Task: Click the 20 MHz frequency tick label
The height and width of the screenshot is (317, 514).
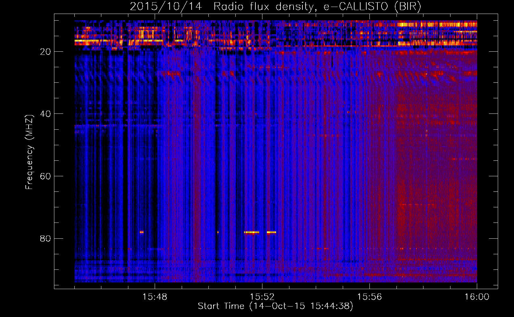Action: pyautogui.click(x=45, y=52)
